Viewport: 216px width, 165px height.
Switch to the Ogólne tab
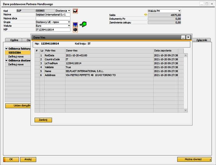click(14, 40)
